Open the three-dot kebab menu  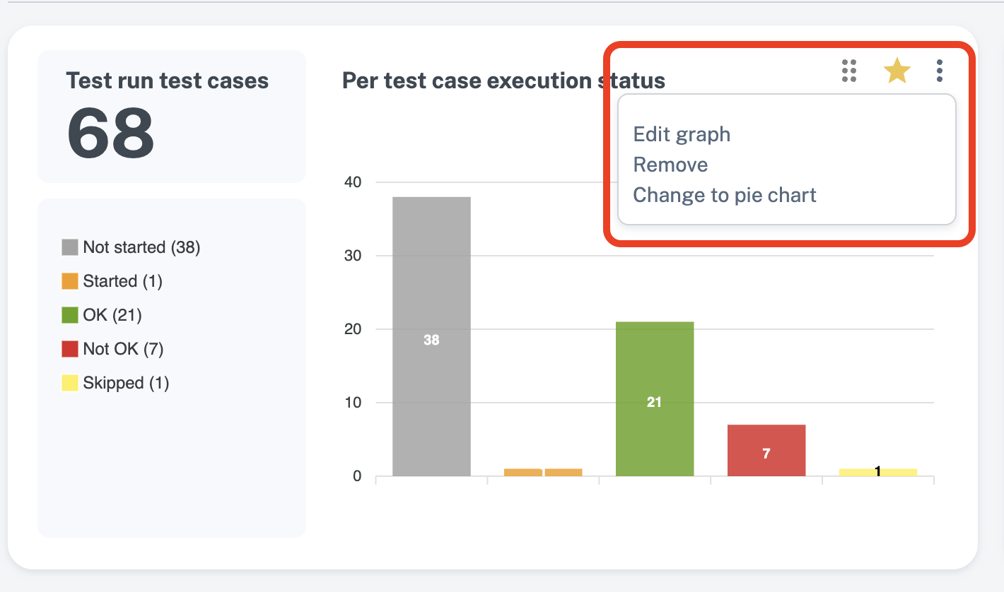(939, 71)
